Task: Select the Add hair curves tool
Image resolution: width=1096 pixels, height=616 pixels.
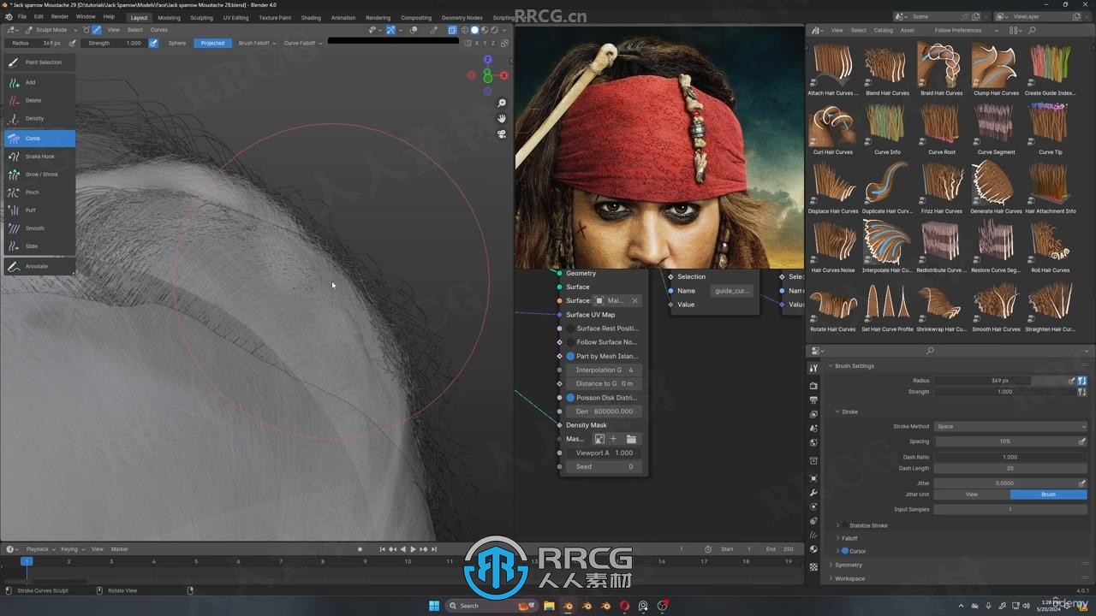Action: (39, 82)
